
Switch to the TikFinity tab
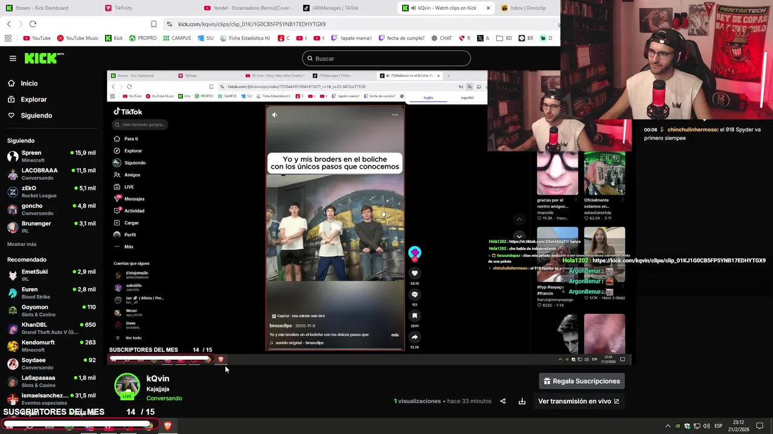[123, 8]
